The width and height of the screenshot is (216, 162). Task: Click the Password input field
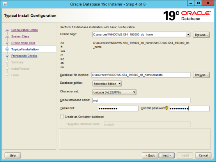pyautogui.click(x=118, y=109)
